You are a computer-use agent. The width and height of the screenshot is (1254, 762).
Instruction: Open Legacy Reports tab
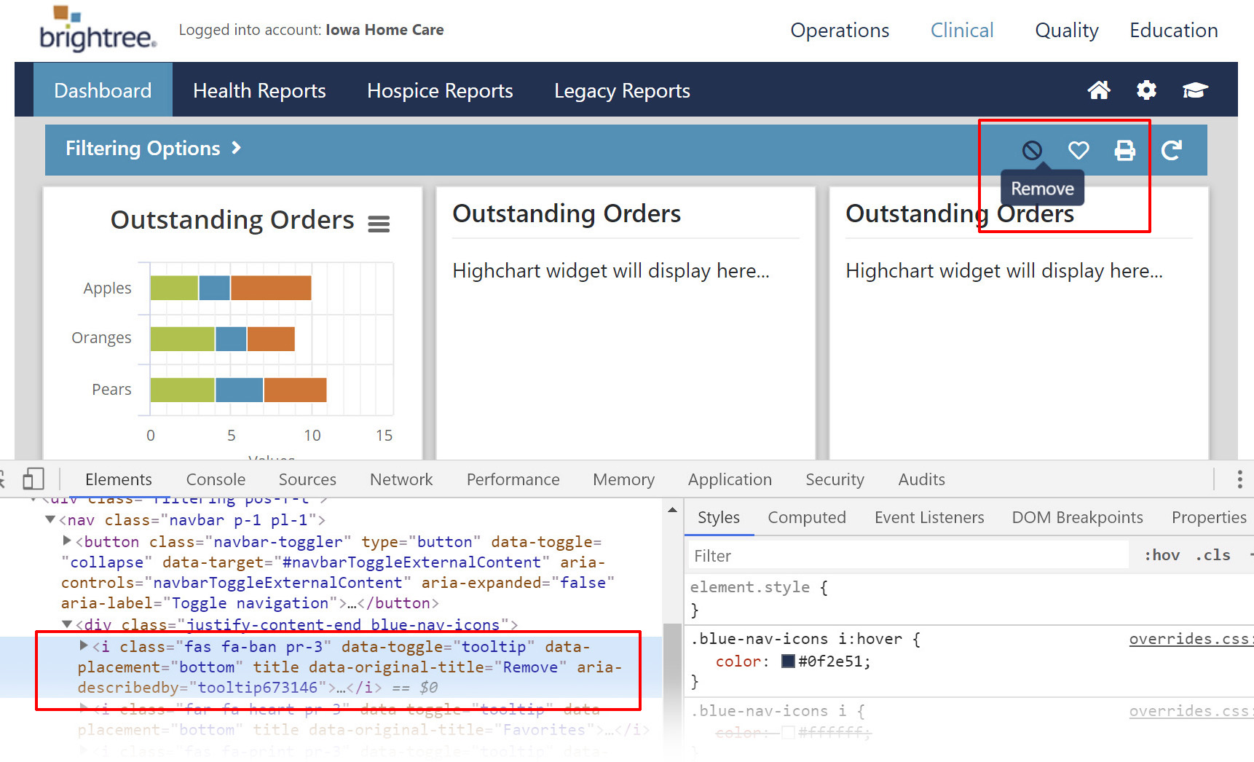click(x=622, y=90)
